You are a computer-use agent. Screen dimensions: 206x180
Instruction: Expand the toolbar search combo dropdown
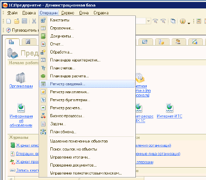point(149,21)
